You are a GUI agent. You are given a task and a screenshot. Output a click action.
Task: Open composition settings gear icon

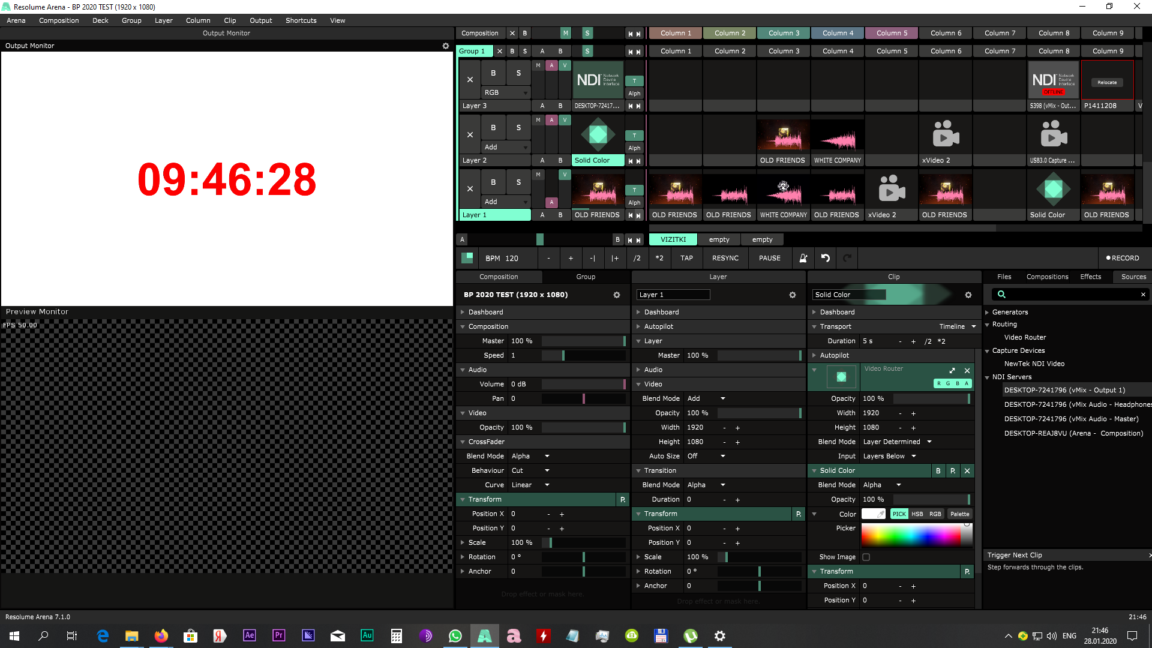(616, 295)
